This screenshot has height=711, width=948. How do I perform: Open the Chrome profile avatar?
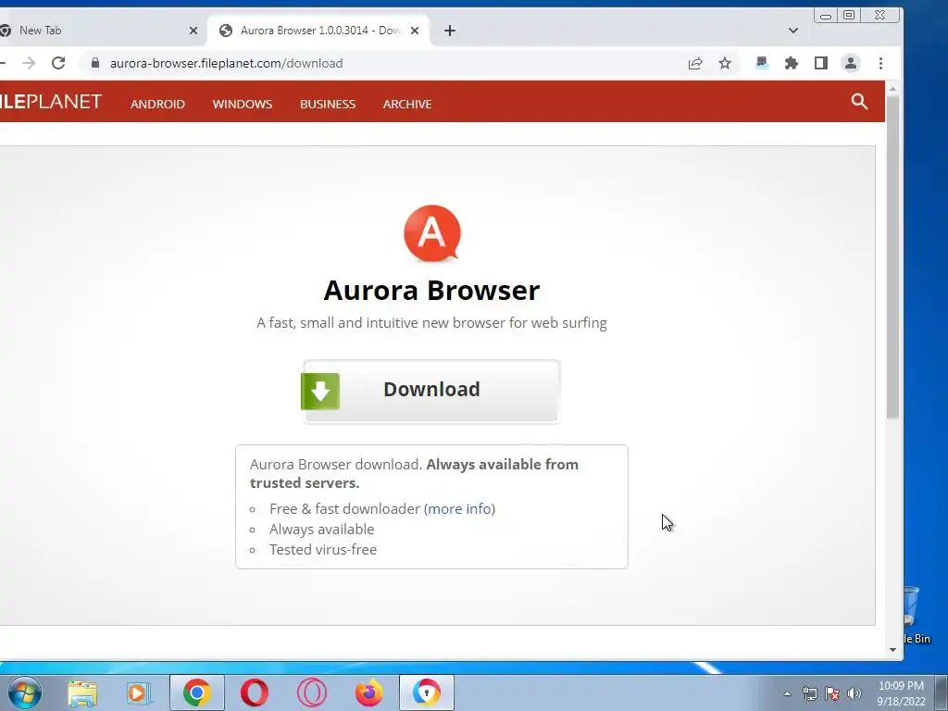click(x=851, y=63)
